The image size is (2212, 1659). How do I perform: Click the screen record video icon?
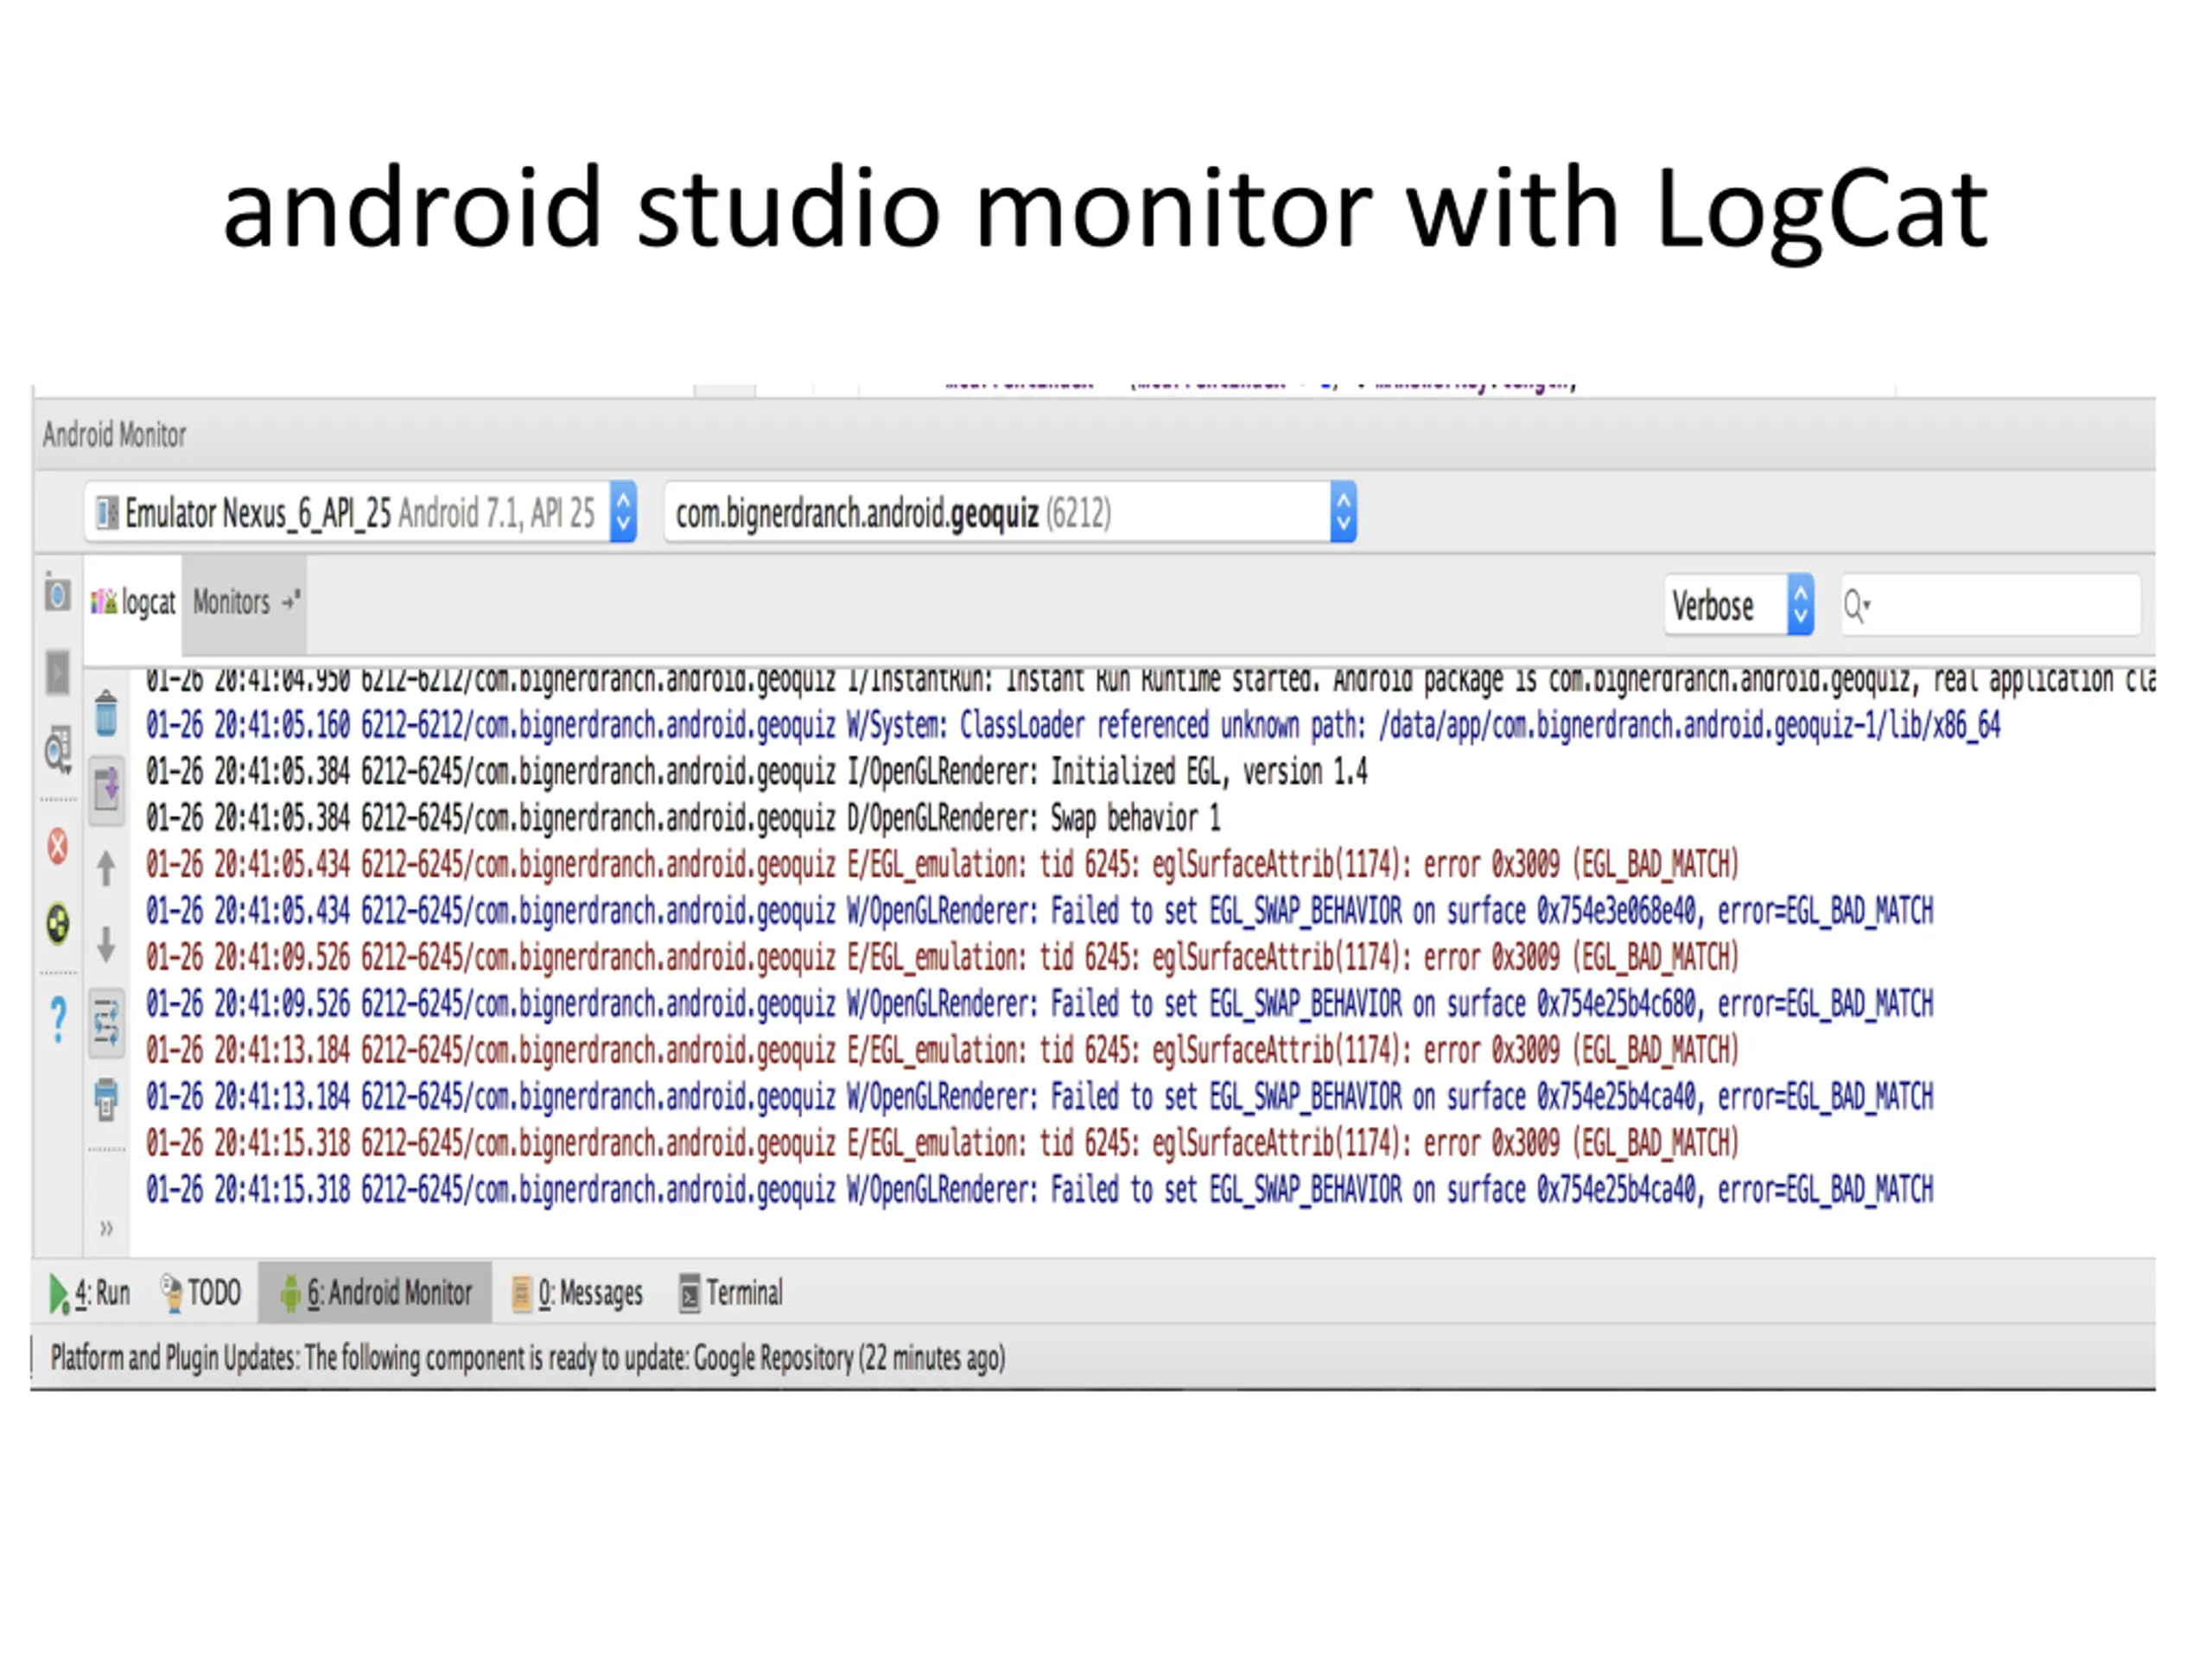click(58, 672)
